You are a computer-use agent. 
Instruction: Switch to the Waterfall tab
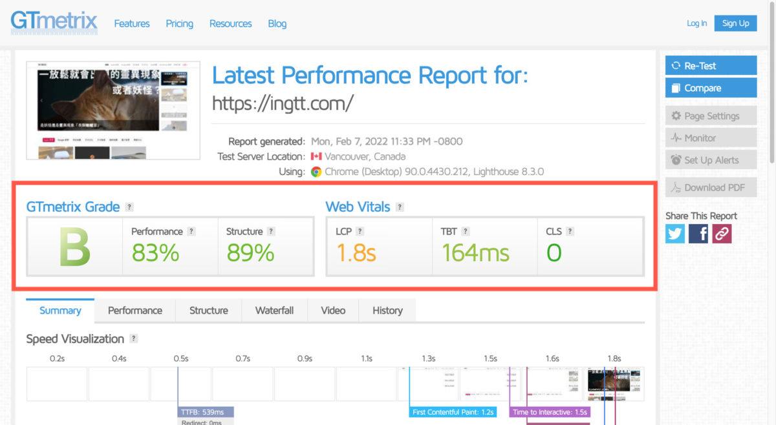click(x=274, y=310)
